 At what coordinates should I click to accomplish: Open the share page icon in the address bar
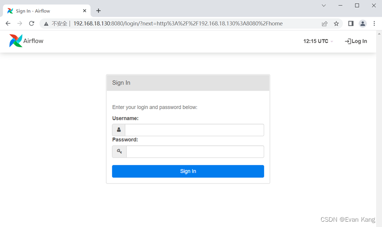point(325,23)
